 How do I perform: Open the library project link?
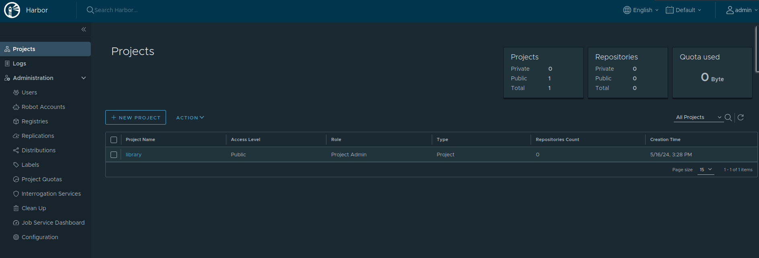click(x=133, y=155)
